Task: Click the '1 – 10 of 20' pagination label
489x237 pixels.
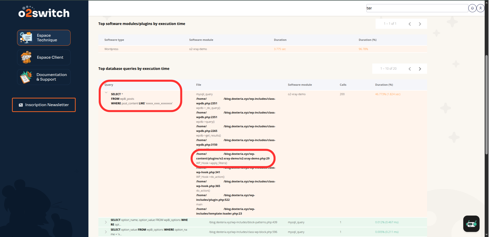Action: pyautogui.click(x=388, y=69)
